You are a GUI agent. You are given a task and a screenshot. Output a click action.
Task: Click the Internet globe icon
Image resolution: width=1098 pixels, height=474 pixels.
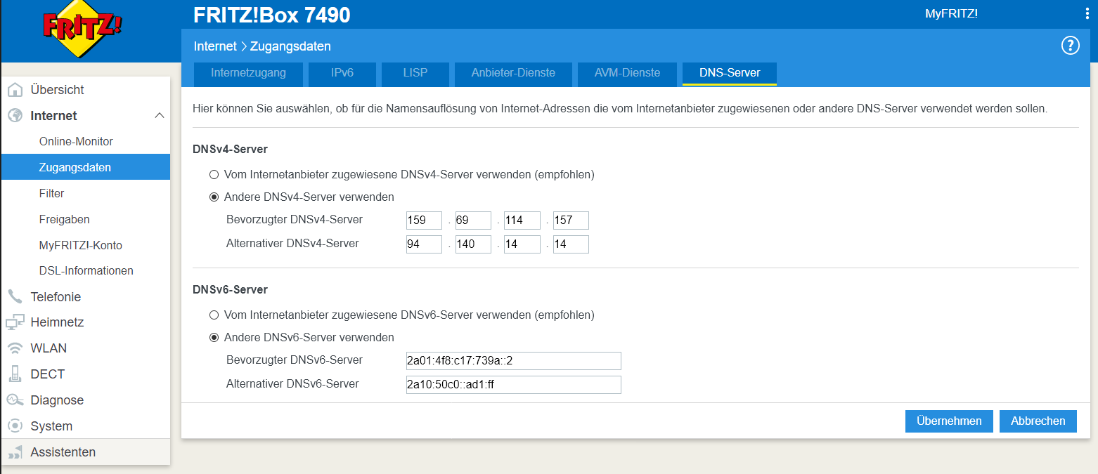[15, 115]
